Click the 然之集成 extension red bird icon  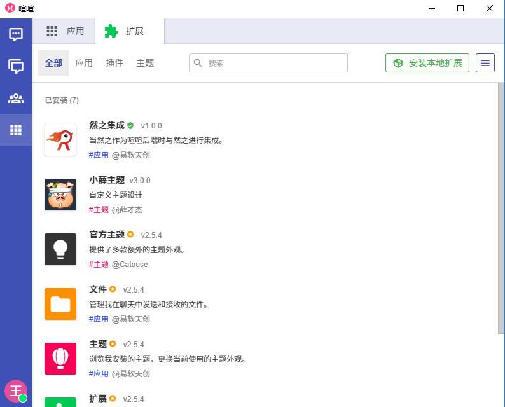60,140
